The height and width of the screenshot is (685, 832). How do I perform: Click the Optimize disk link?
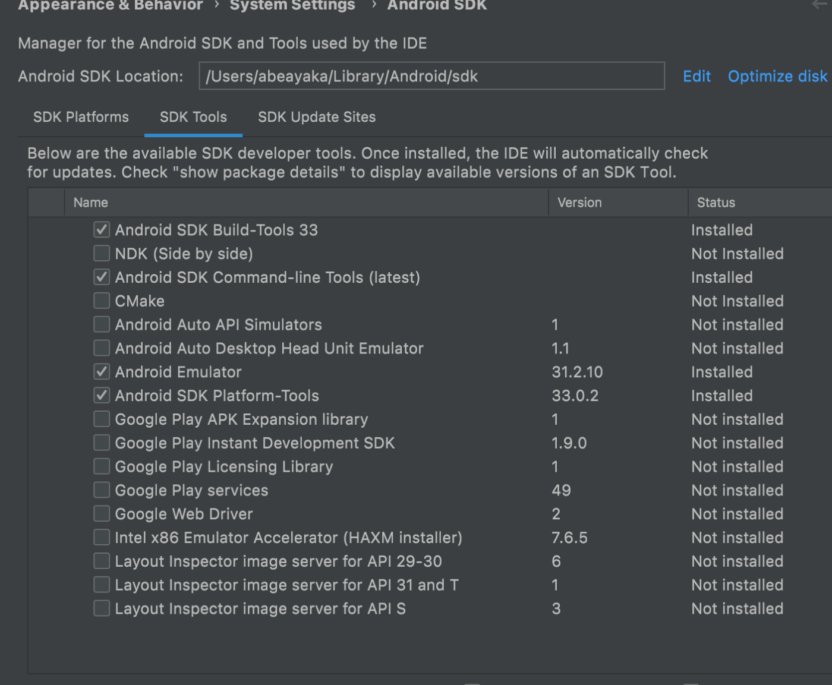tap(777, 76)
